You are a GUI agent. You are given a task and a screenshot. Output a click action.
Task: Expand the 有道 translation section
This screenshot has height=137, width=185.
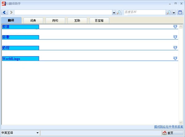[175, 27]
